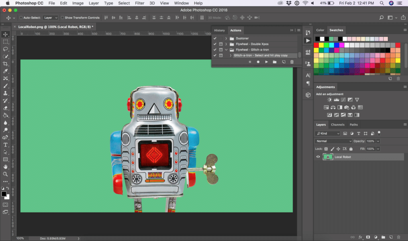This screenshot has height=241, width=408.
Task: Enable the Auto-Select checkbox
Action: click(21, 18)
